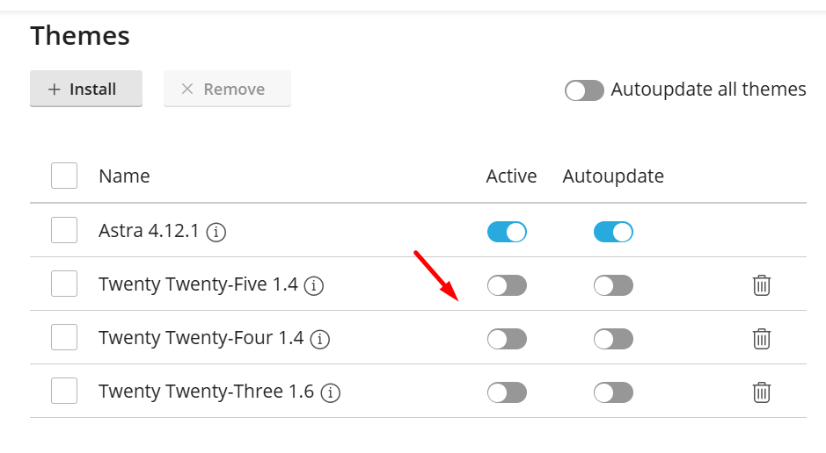Disable Autoupdate for the Astra theme
The image size is (826, 453).
pyautogui.click(x=613, y=232)
